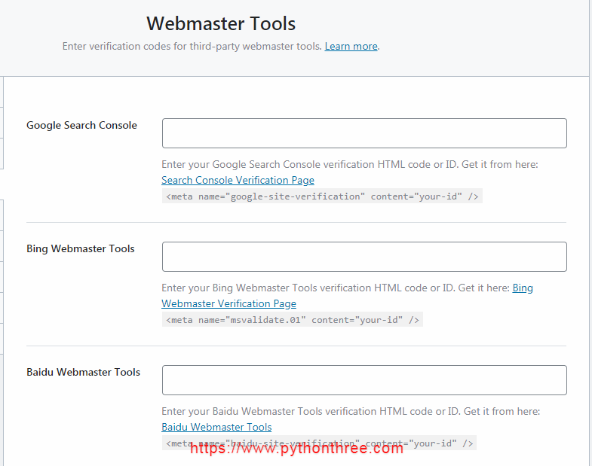Viewport: 592px width, 466px height.
Task: Follow the Bing Webmaster Verification Page link
Action: [229, 303]
